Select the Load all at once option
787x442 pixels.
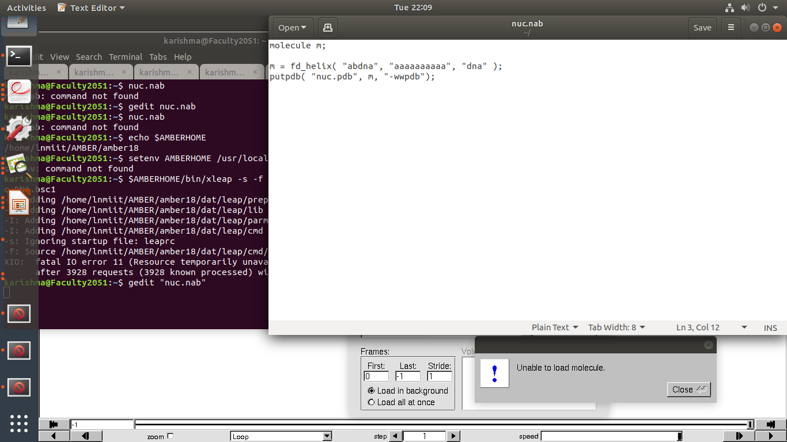371,402
